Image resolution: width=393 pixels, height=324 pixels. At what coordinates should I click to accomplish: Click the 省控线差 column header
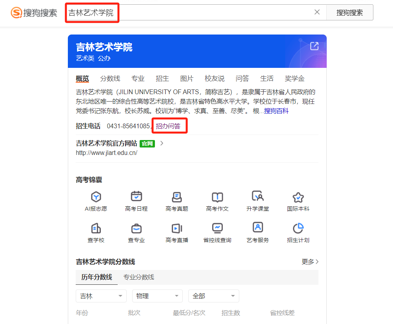click(x=282, y=313)
